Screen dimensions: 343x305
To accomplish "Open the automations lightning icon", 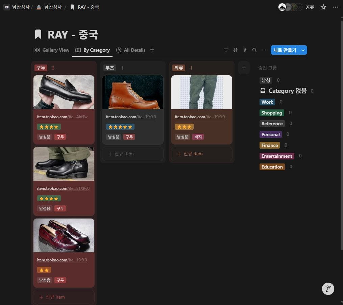I will pos(245,50).
